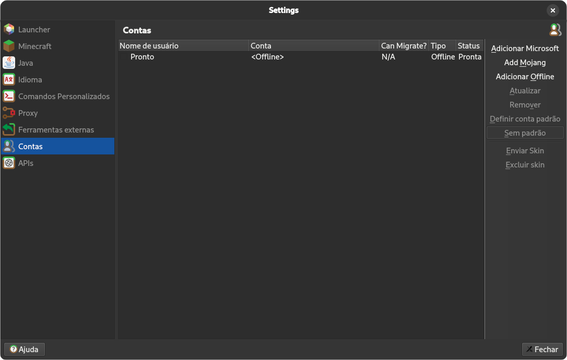Screen dimensions: 567x360
Task: Click the Offline type cell
Action: [x=443, y=57]
